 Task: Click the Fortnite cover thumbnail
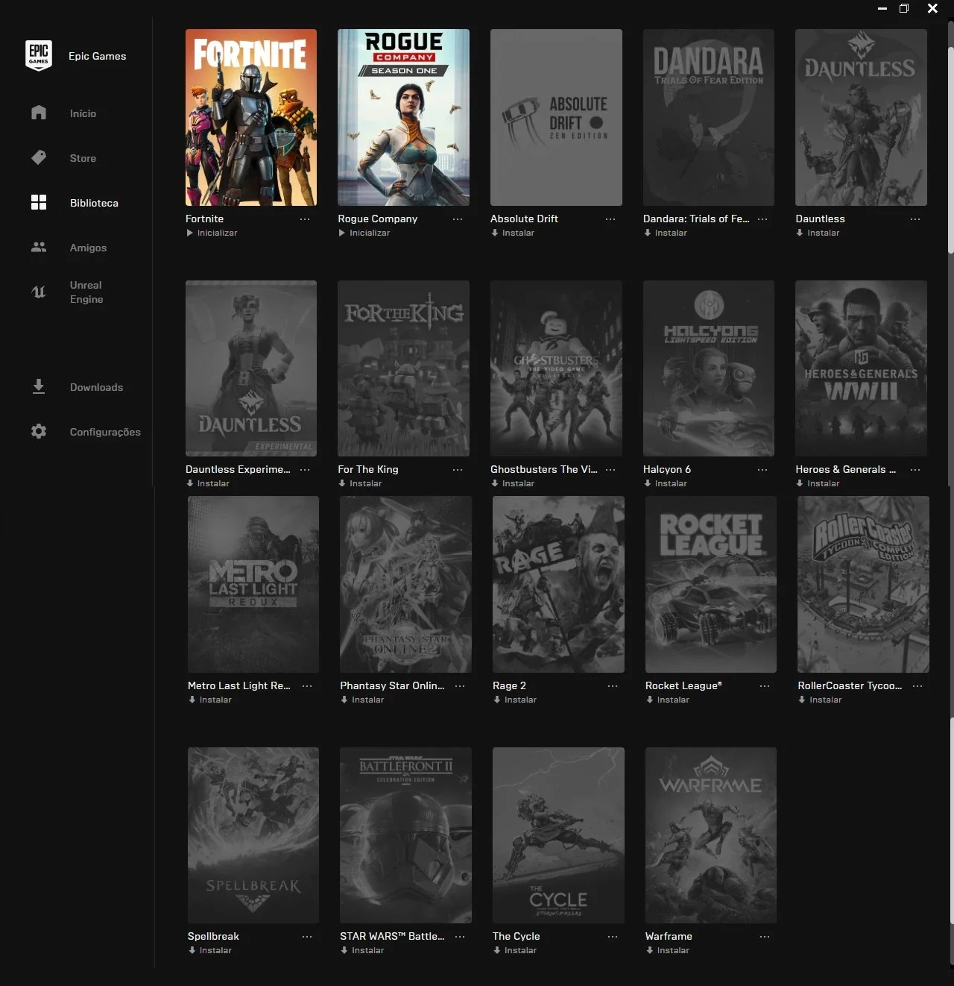(x=251, y=117)
